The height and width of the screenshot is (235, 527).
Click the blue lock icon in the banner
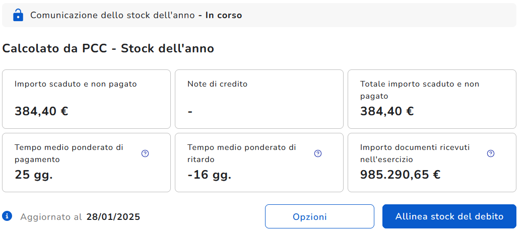click(18, 15)
